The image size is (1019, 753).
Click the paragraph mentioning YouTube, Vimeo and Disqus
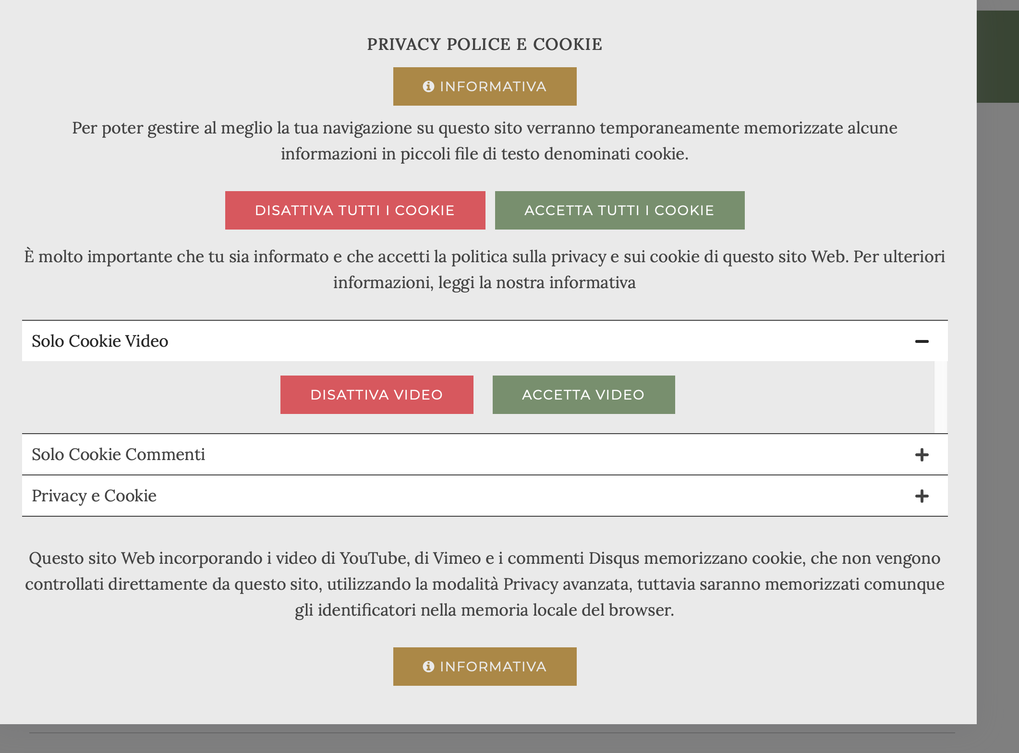tap(485, 584)
